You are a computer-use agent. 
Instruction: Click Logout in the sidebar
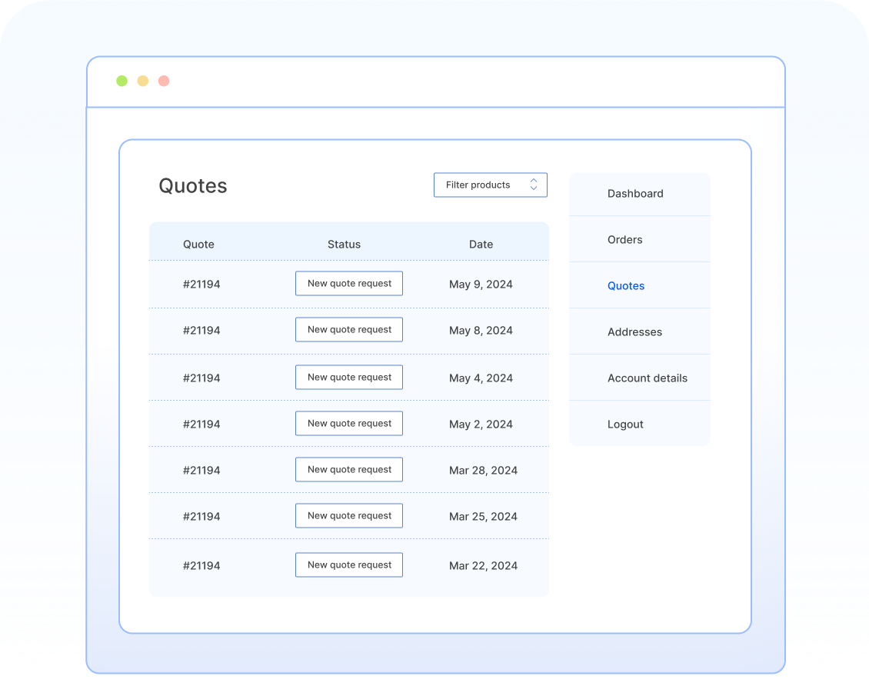pyautogui.click(x=625, y=424)
